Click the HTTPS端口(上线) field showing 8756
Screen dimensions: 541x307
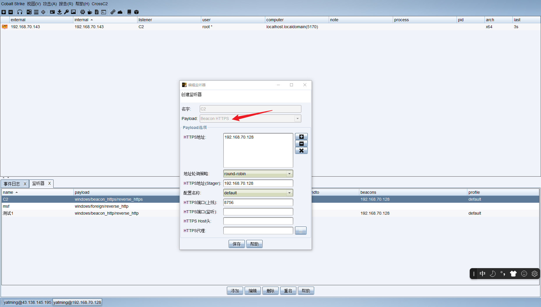click(258, 202)
